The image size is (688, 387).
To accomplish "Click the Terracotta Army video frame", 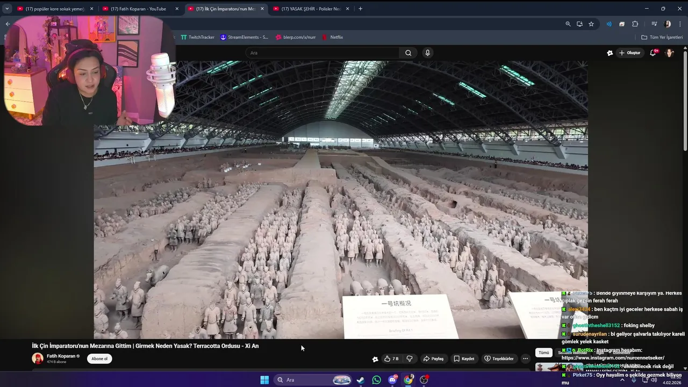I will click(341, 199).
